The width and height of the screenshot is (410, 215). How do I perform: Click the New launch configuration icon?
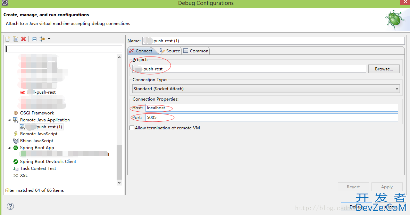point(8,39)
